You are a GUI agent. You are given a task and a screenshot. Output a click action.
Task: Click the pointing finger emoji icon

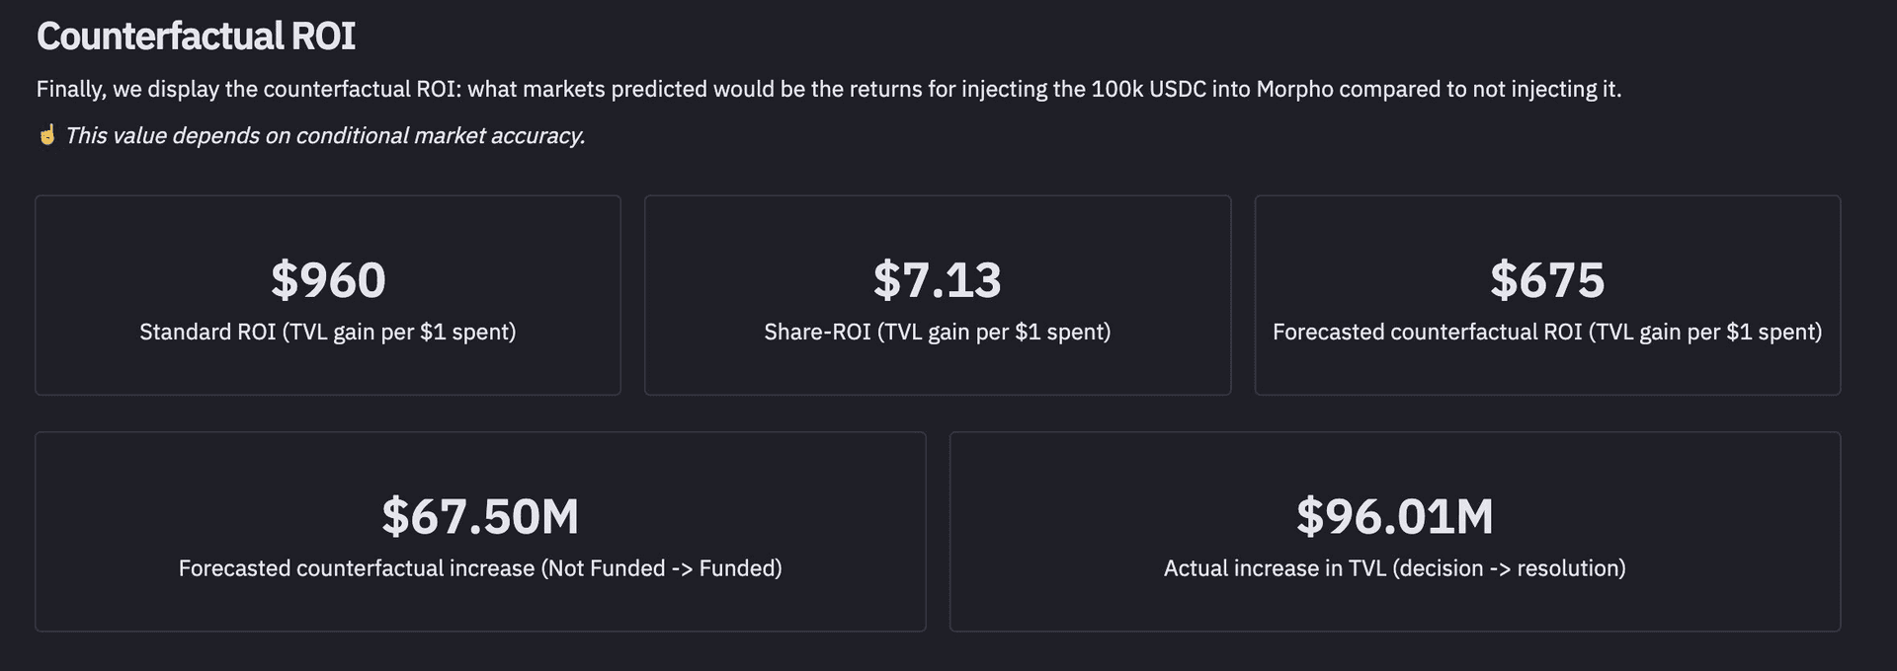46,135
